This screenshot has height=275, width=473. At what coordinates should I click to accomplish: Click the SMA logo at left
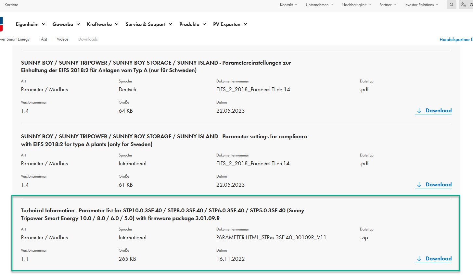click(1, 24)
